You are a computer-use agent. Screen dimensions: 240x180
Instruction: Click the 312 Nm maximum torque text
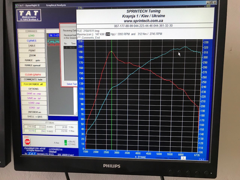coord(142,34)
